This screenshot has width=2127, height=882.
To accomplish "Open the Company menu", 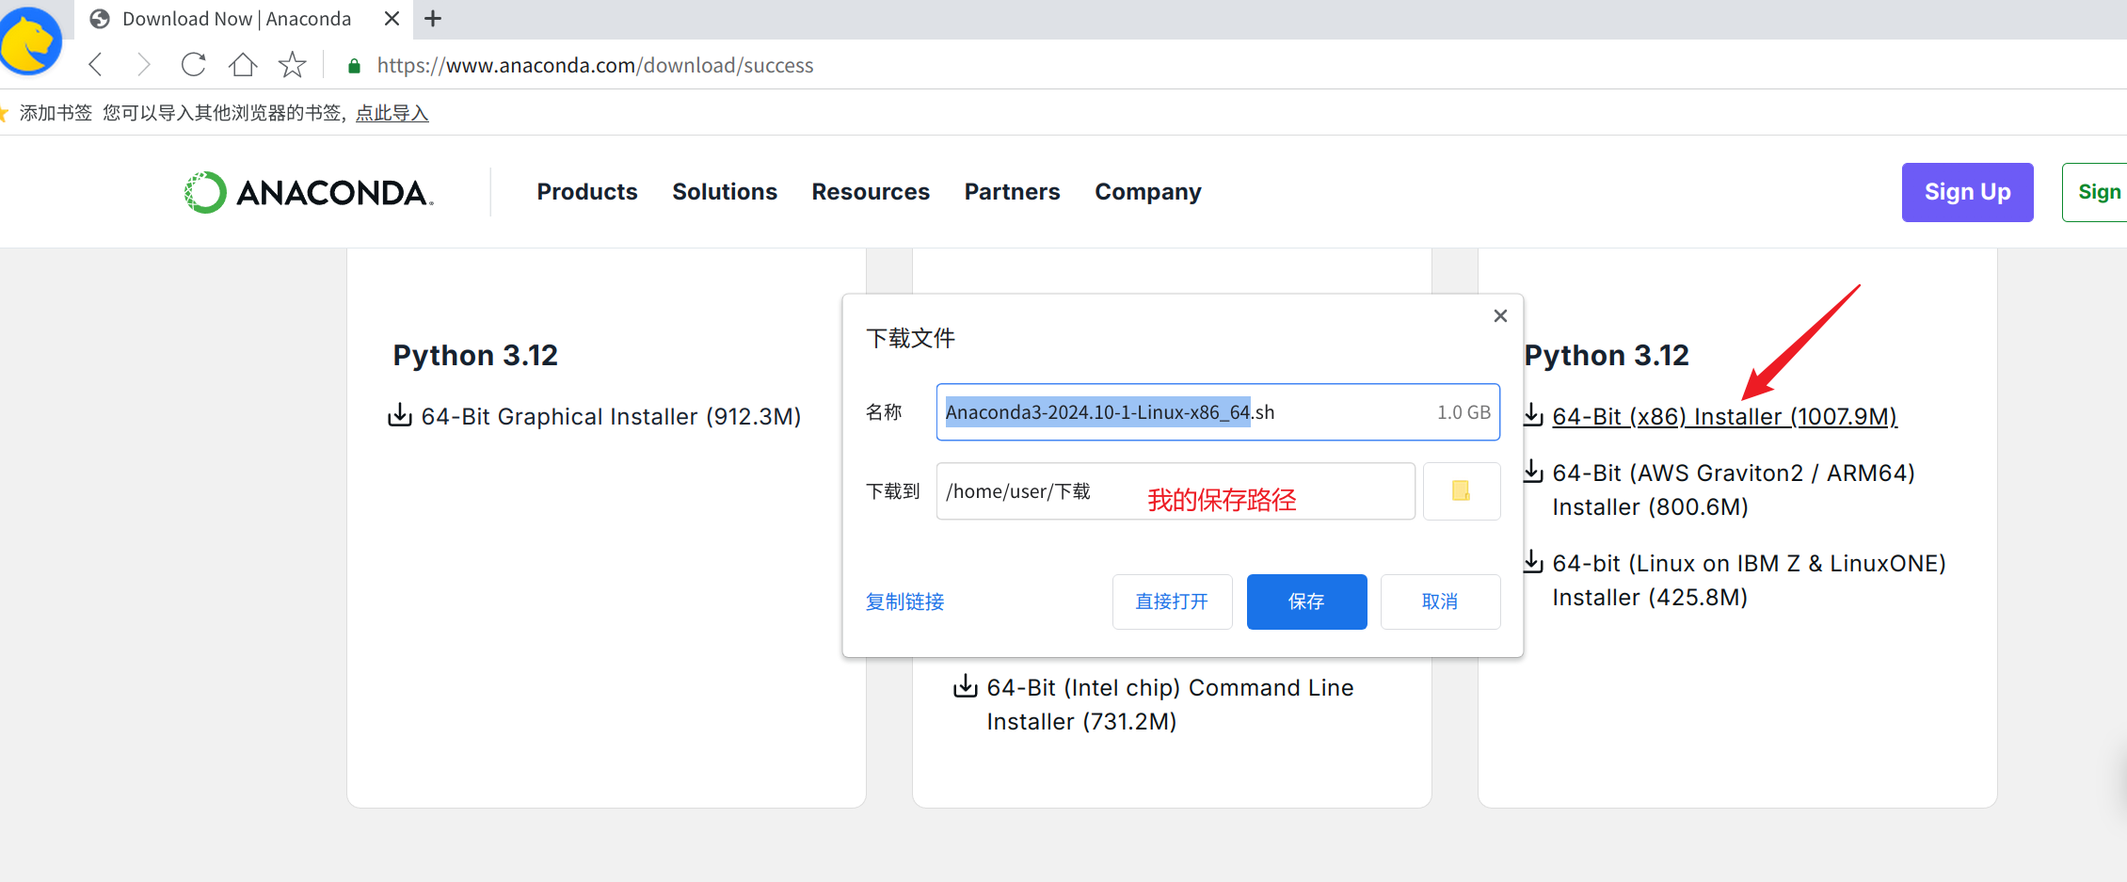I will 1148,192.
